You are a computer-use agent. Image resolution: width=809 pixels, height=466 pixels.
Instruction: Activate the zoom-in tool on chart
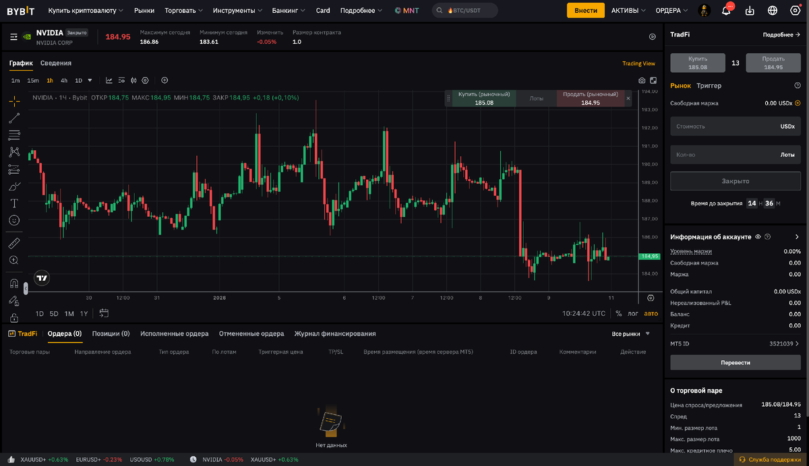tap(14, 259)
